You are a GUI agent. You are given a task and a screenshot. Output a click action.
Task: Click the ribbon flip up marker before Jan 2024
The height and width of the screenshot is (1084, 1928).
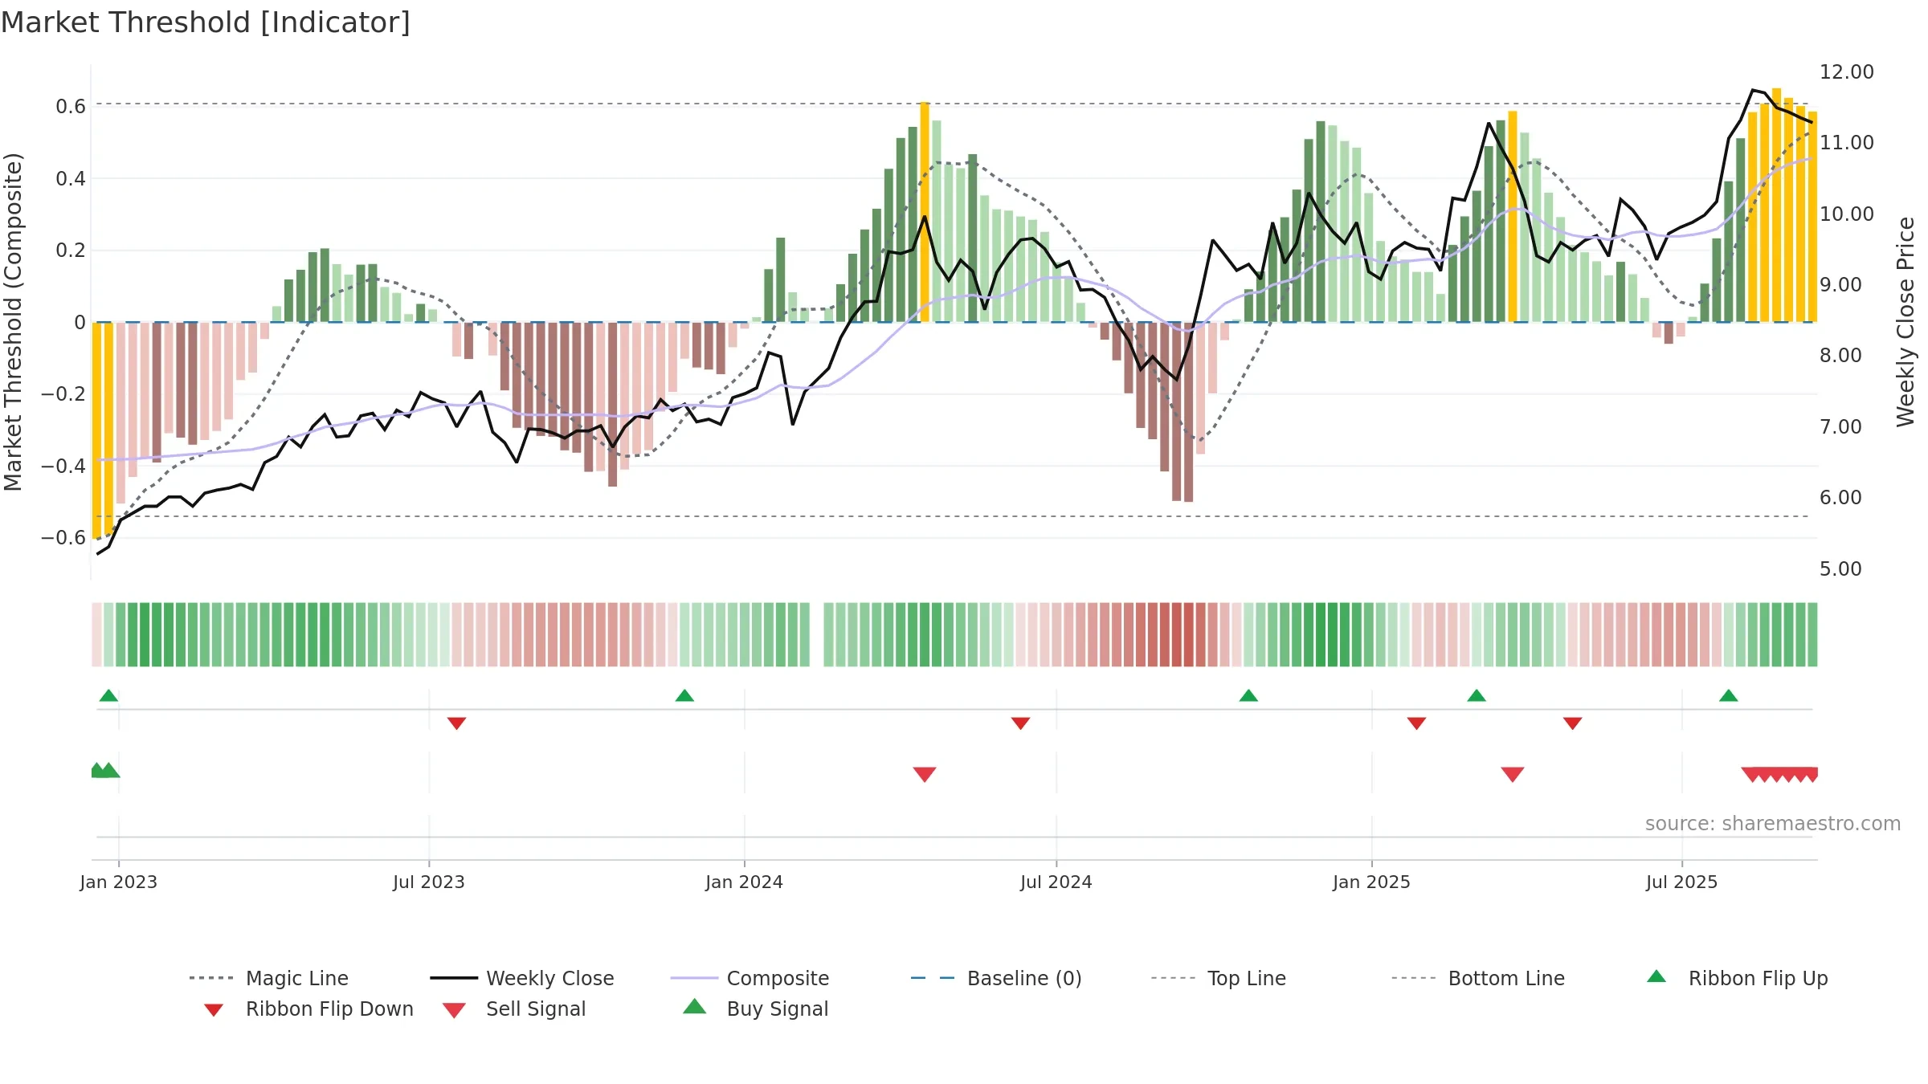pos(684,695)
